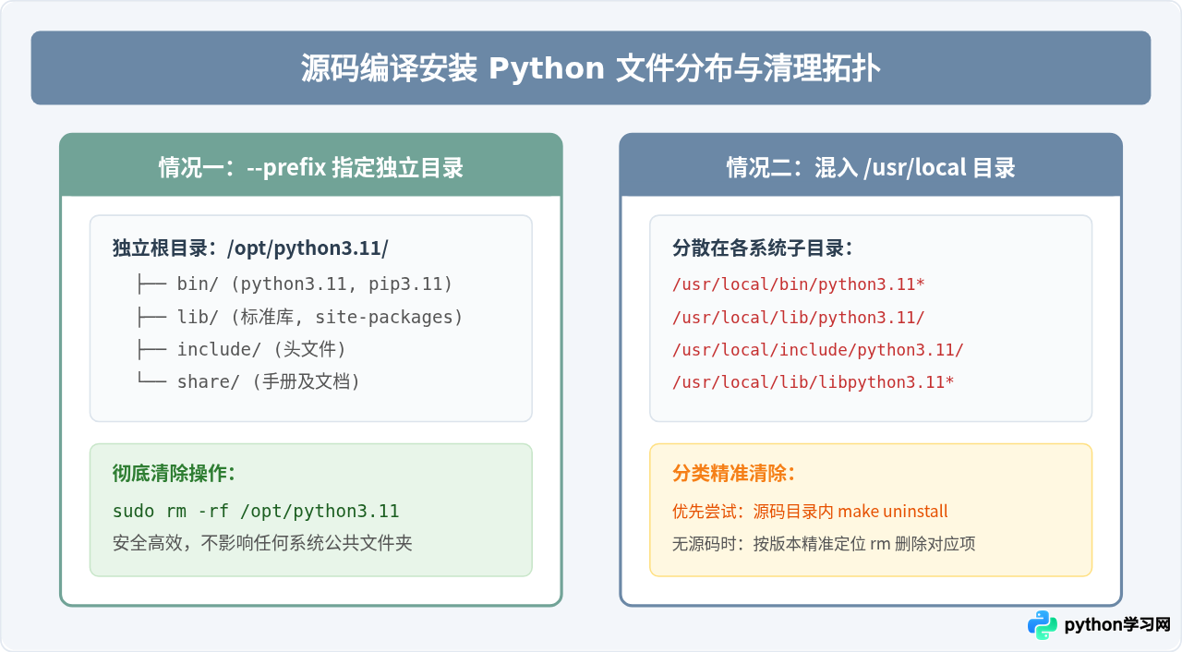
Task: Click the 'share/ (手册及文档)' tree row
Action: pos(247,381)
